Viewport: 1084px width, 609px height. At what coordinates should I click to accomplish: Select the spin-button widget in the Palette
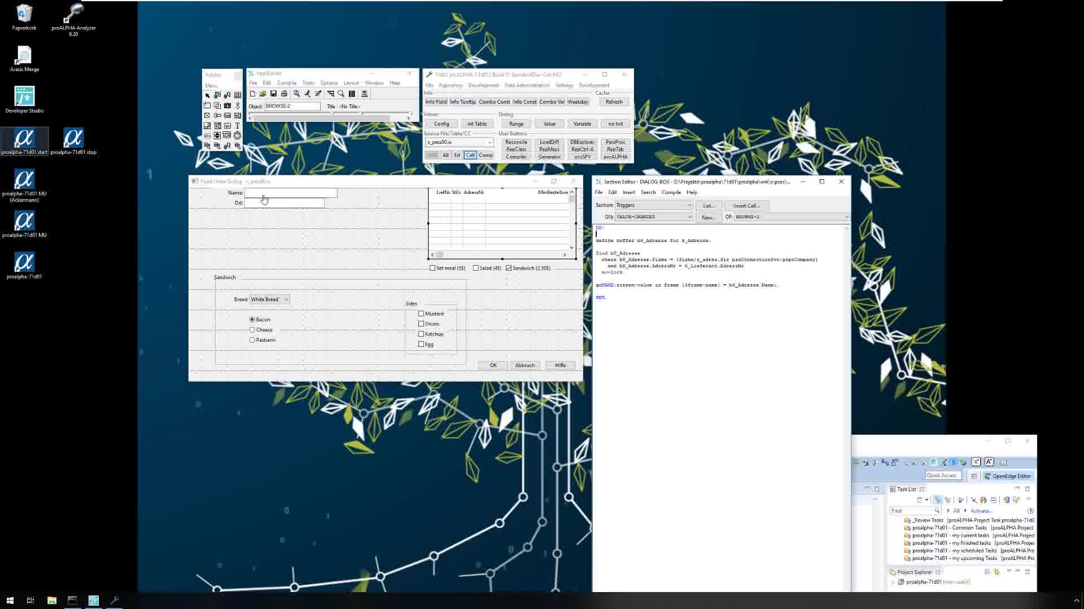tap(217, 136)
